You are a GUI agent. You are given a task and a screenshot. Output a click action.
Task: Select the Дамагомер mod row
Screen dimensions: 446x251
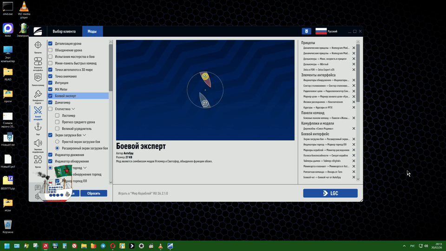pyautogui.click(x=78, y=102)
